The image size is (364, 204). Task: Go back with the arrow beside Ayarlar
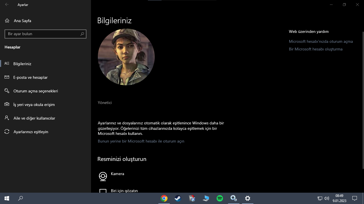[7, 5]
